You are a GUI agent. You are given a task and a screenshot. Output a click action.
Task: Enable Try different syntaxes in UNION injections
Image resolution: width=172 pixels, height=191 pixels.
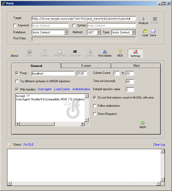pos(17,81)
